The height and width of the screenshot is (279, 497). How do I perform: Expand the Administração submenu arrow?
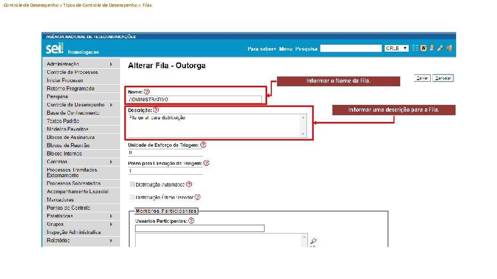tap(111, 64)
